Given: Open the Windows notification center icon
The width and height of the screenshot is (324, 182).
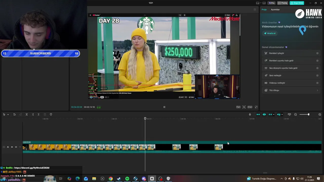Looking at the screenshot, I should coord(318,179).
